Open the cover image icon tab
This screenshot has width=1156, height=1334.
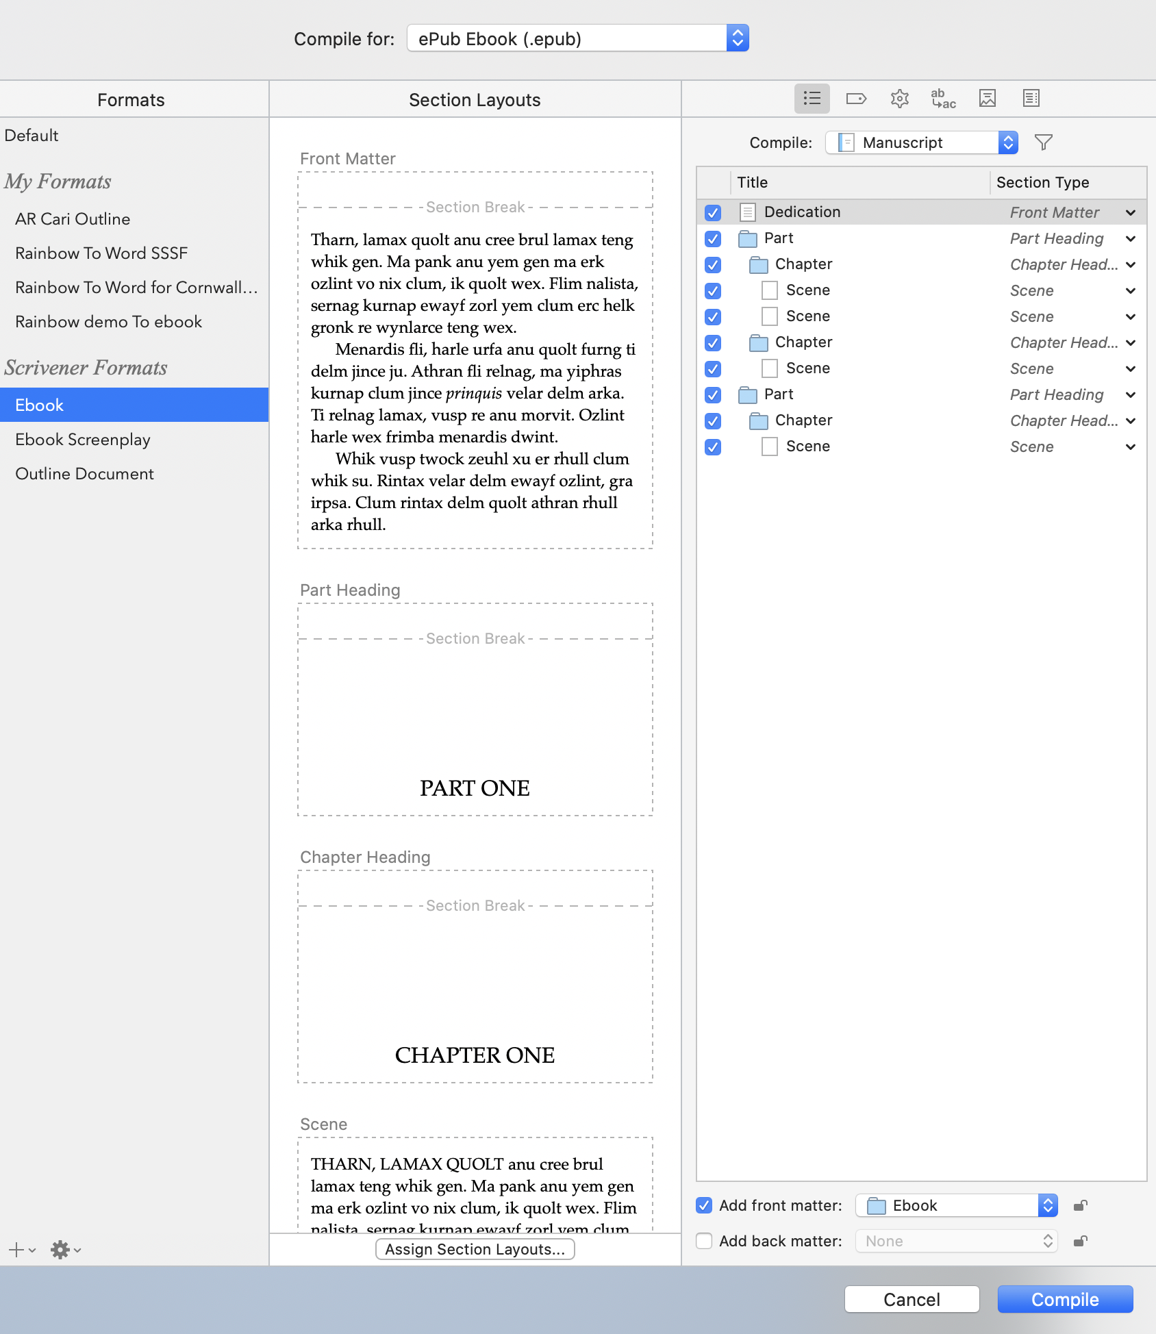987,99
